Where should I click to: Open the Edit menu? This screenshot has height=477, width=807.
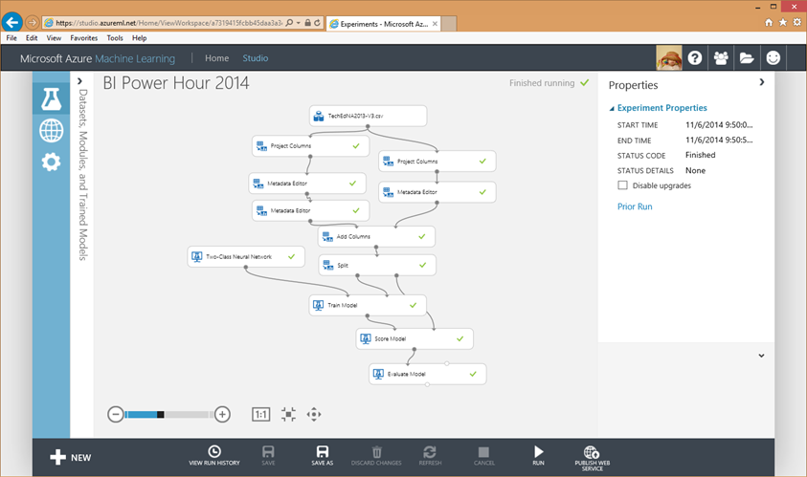pos(32,38)
